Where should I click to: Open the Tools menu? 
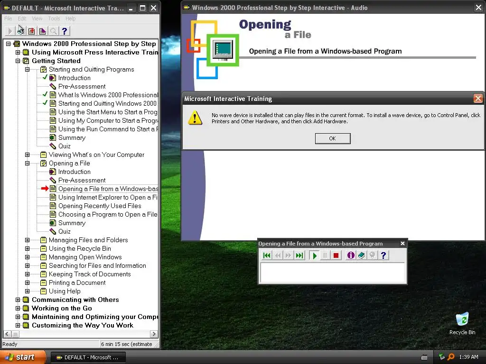(x=54, y=18)
